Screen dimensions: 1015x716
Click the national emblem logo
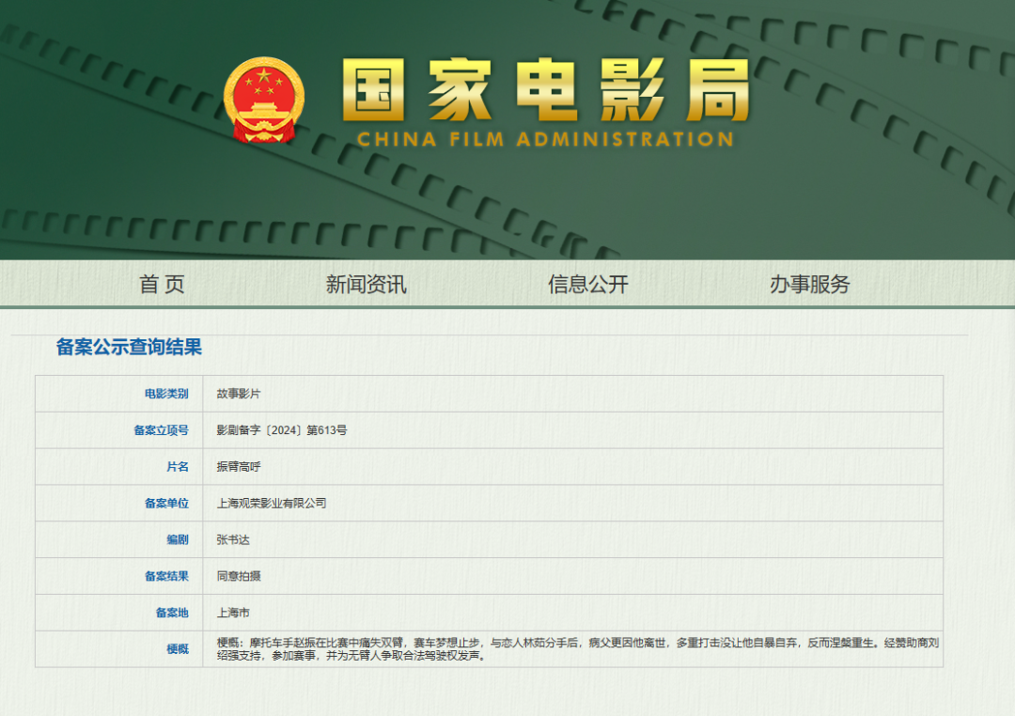click(264, 100)
